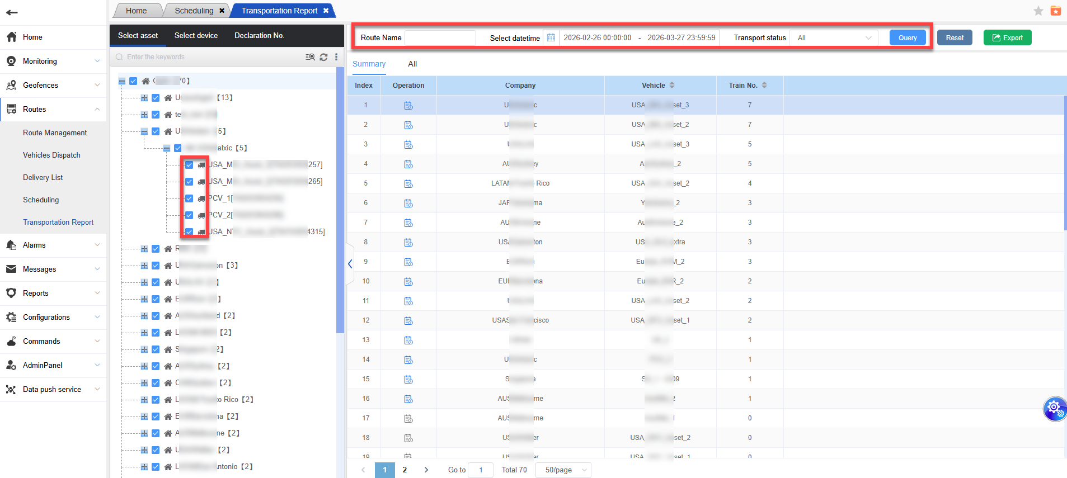Open the calendar icon beside Select datetime
The height and width of the screenshot is (478, 1067).
click(x=551, y=38)
